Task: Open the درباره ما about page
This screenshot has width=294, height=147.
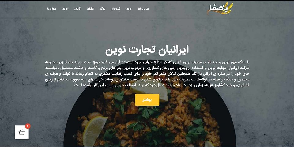Action: 52,9
